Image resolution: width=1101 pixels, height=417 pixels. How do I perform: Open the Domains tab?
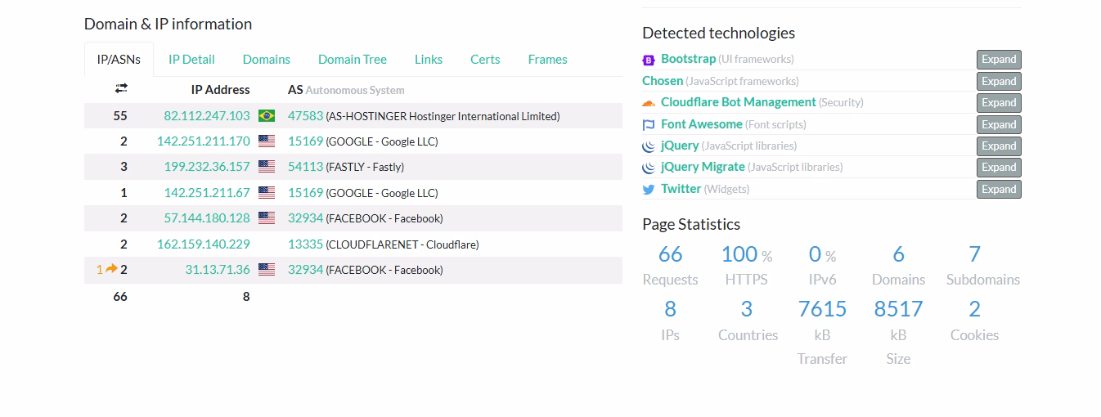pos(267,60)
